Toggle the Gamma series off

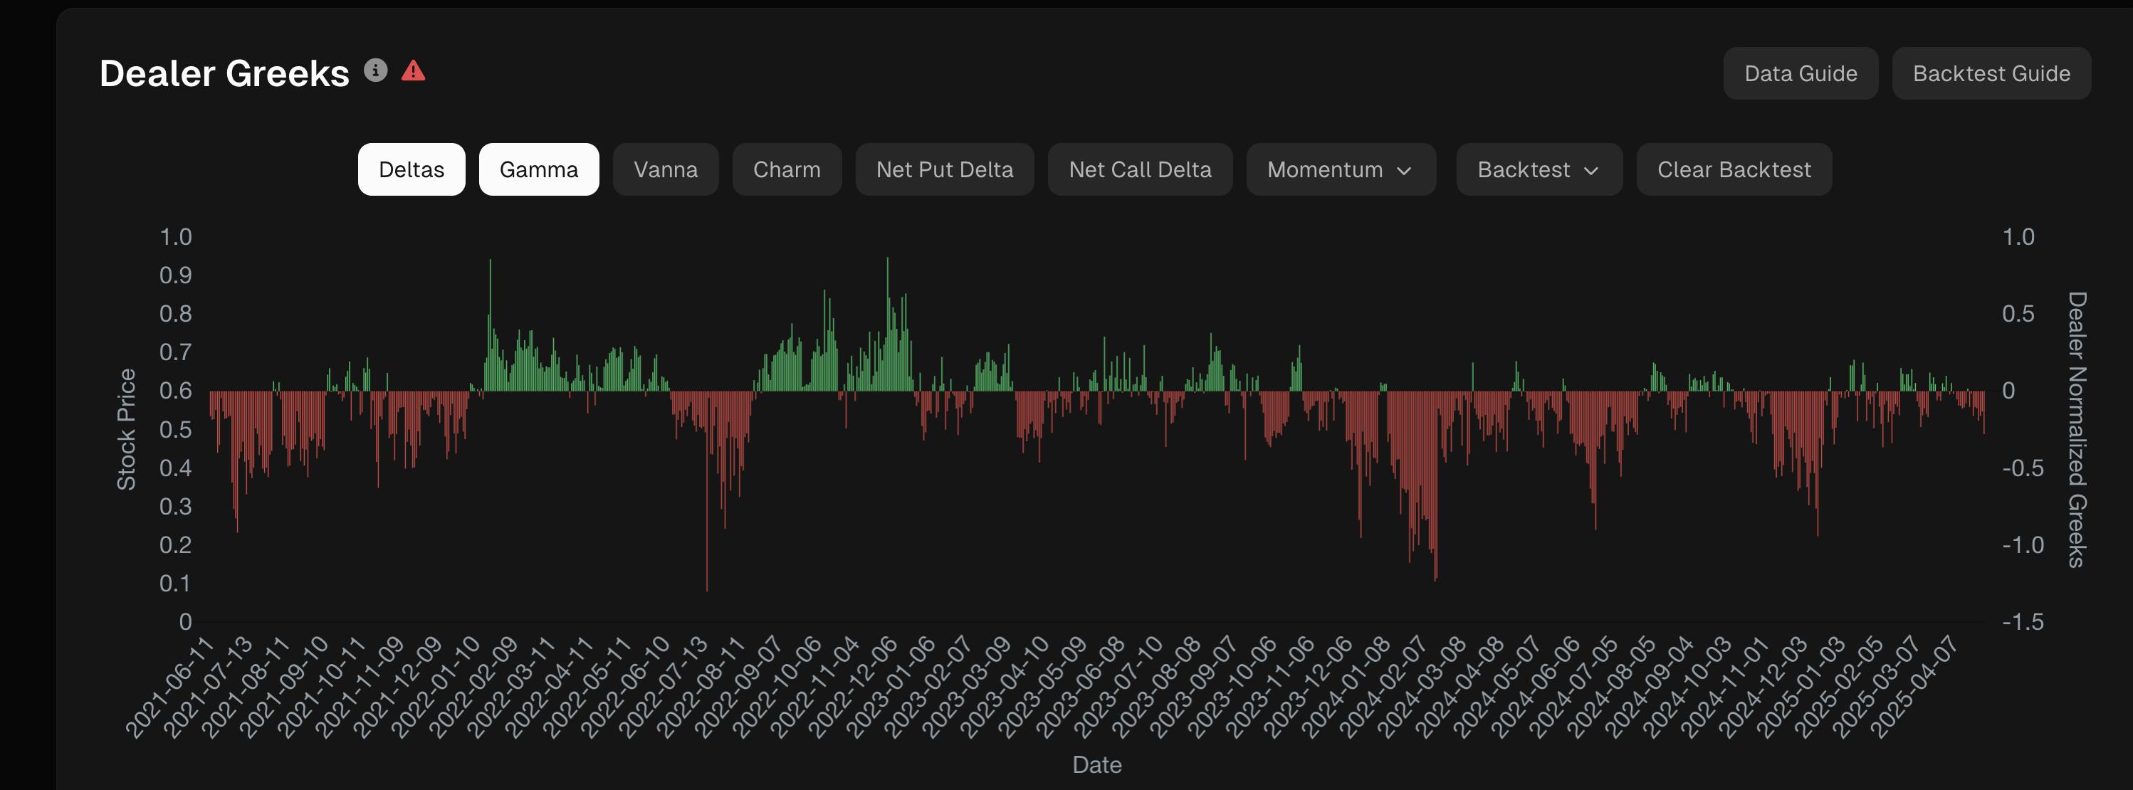point(538,170)
